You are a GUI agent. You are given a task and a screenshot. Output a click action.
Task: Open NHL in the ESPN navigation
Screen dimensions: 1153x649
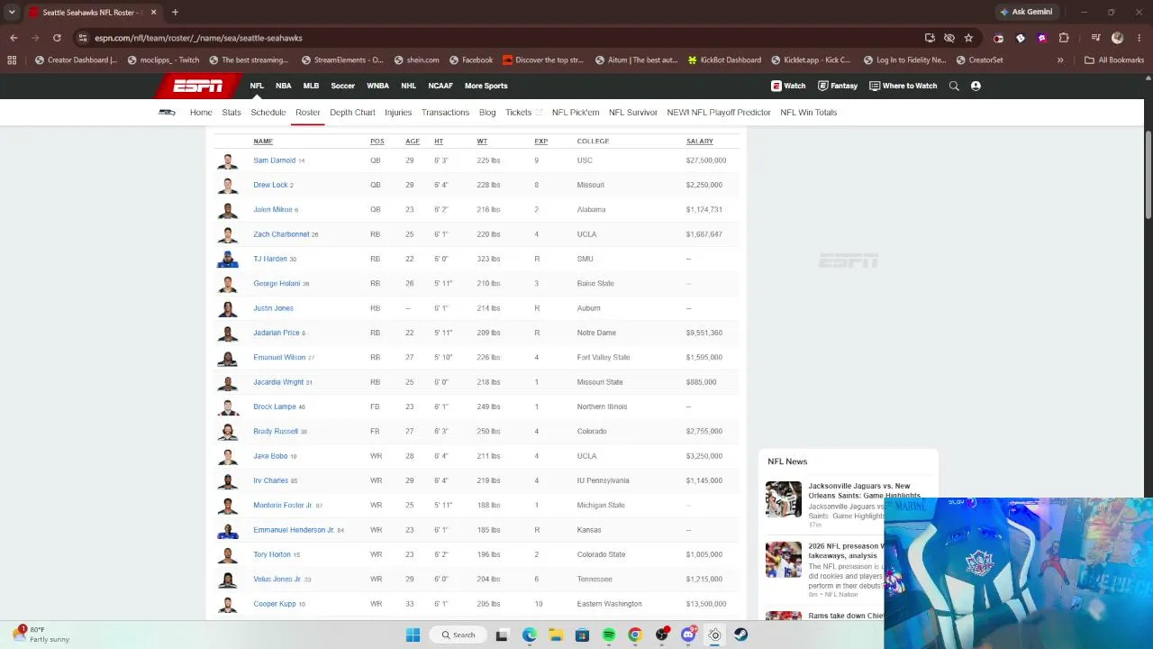[409, 86]
